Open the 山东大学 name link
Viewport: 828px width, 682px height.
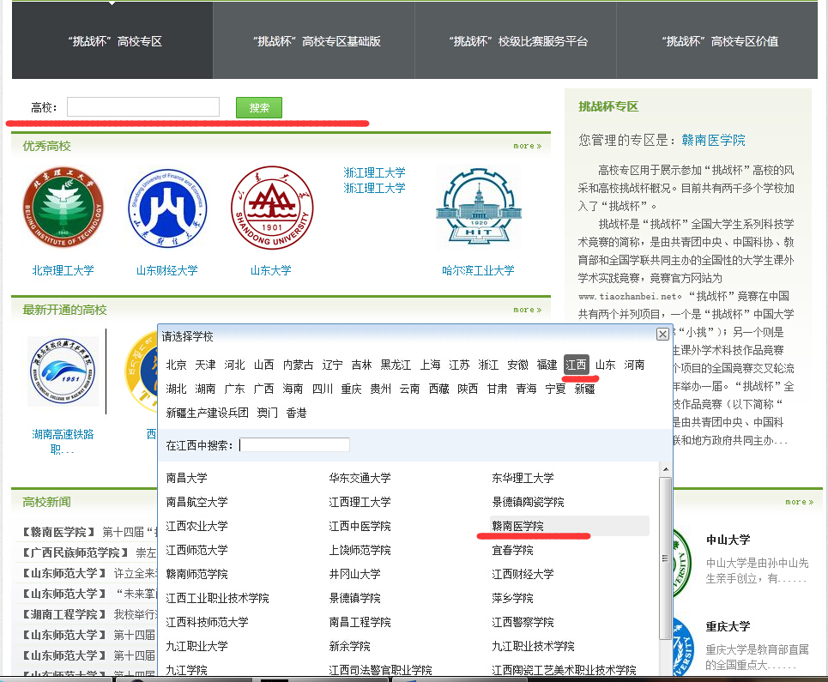tap(270, 270)
